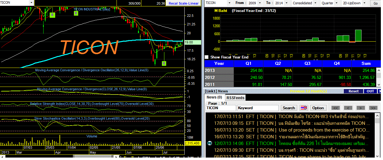Click the Keyword input field
The height and width of the screenshot is (160, 383).
[258, 108]
